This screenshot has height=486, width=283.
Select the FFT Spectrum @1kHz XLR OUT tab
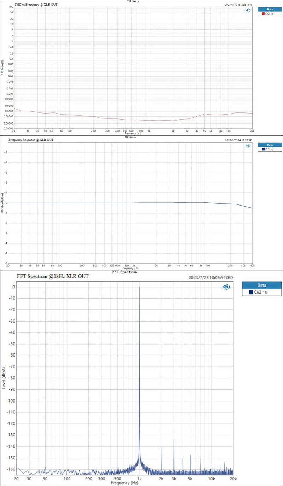click(52, 277)
